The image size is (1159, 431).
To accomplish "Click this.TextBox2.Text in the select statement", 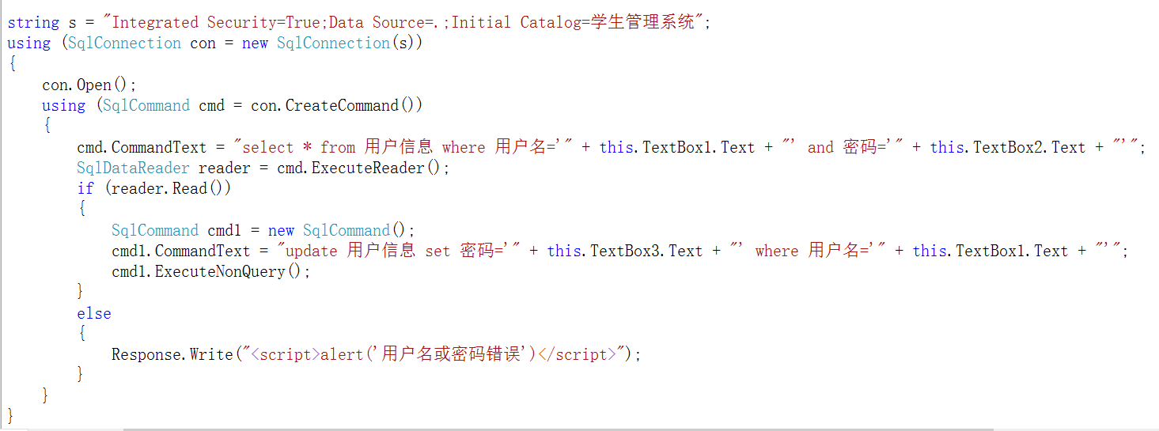I will point(1007,147).
